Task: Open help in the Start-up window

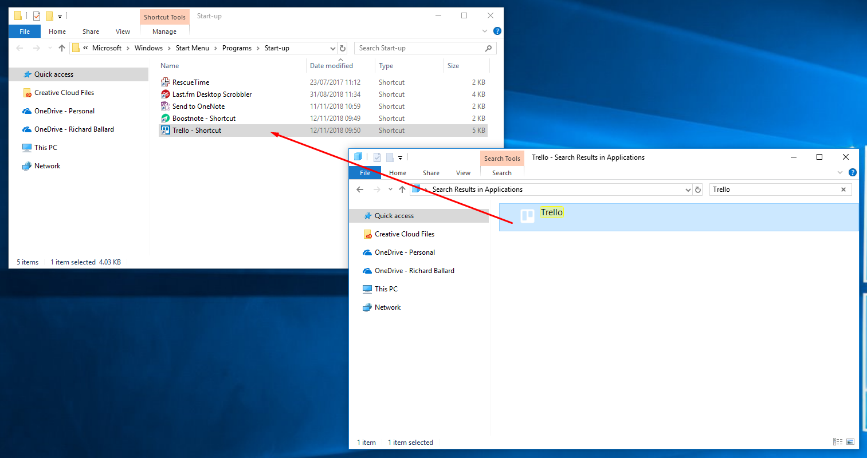Action: coord(497,31)
